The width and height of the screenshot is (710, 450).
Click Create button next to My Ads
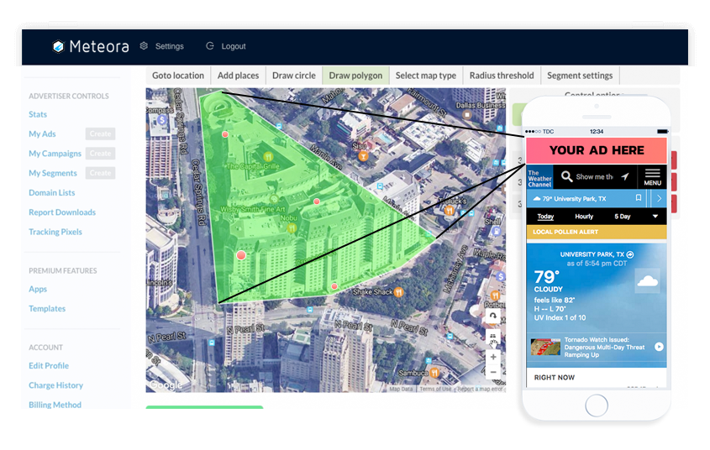100,133
